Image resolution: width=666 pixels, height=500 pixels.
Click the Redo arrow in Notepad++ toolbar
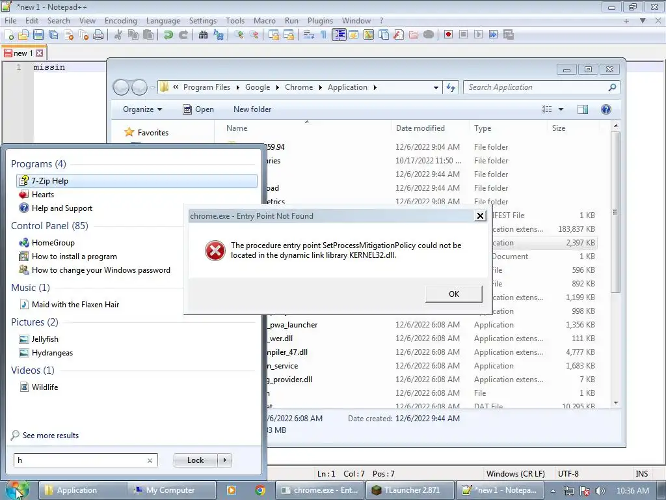tap(183, 35)
